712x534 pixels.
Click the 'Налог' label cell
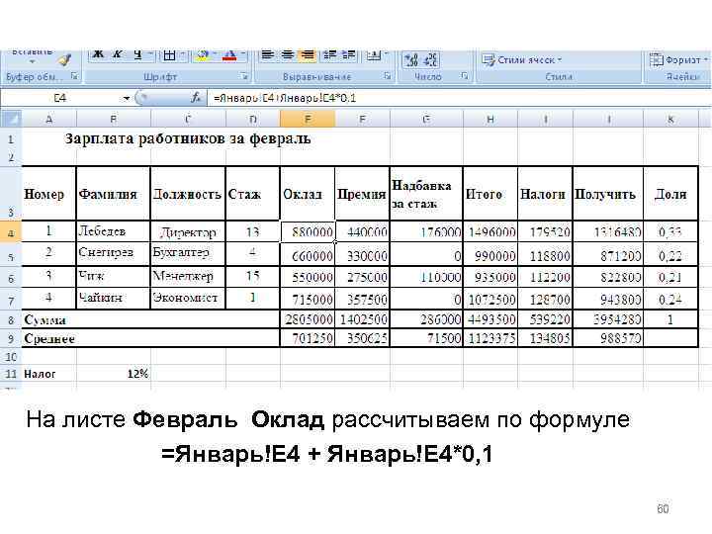click(49, 374)
